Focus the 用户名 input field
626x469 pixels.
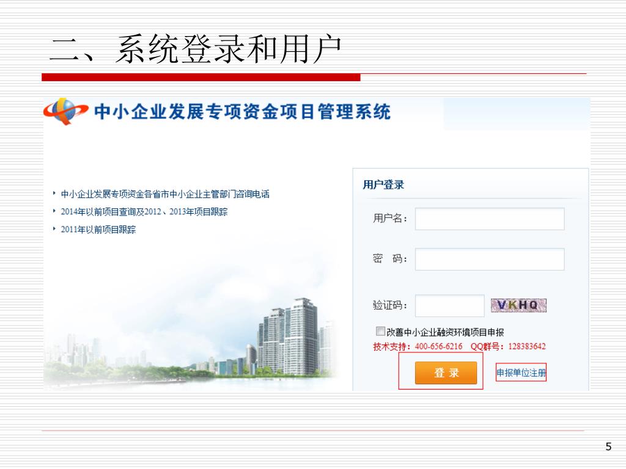coord(490,219)
